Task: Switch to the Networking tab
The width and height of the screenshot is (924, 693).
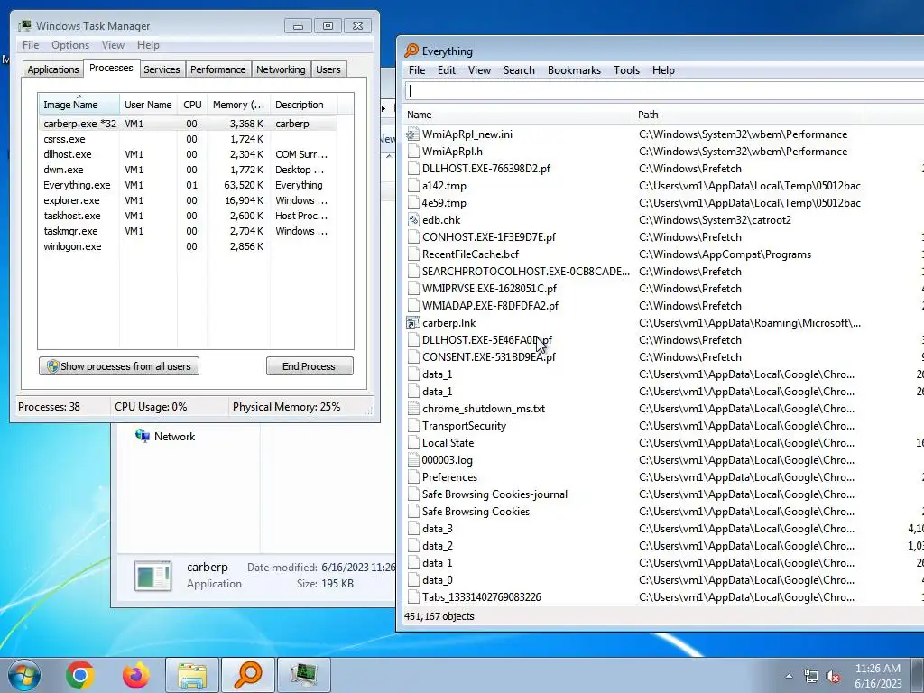Action: [x=281, y=69]
